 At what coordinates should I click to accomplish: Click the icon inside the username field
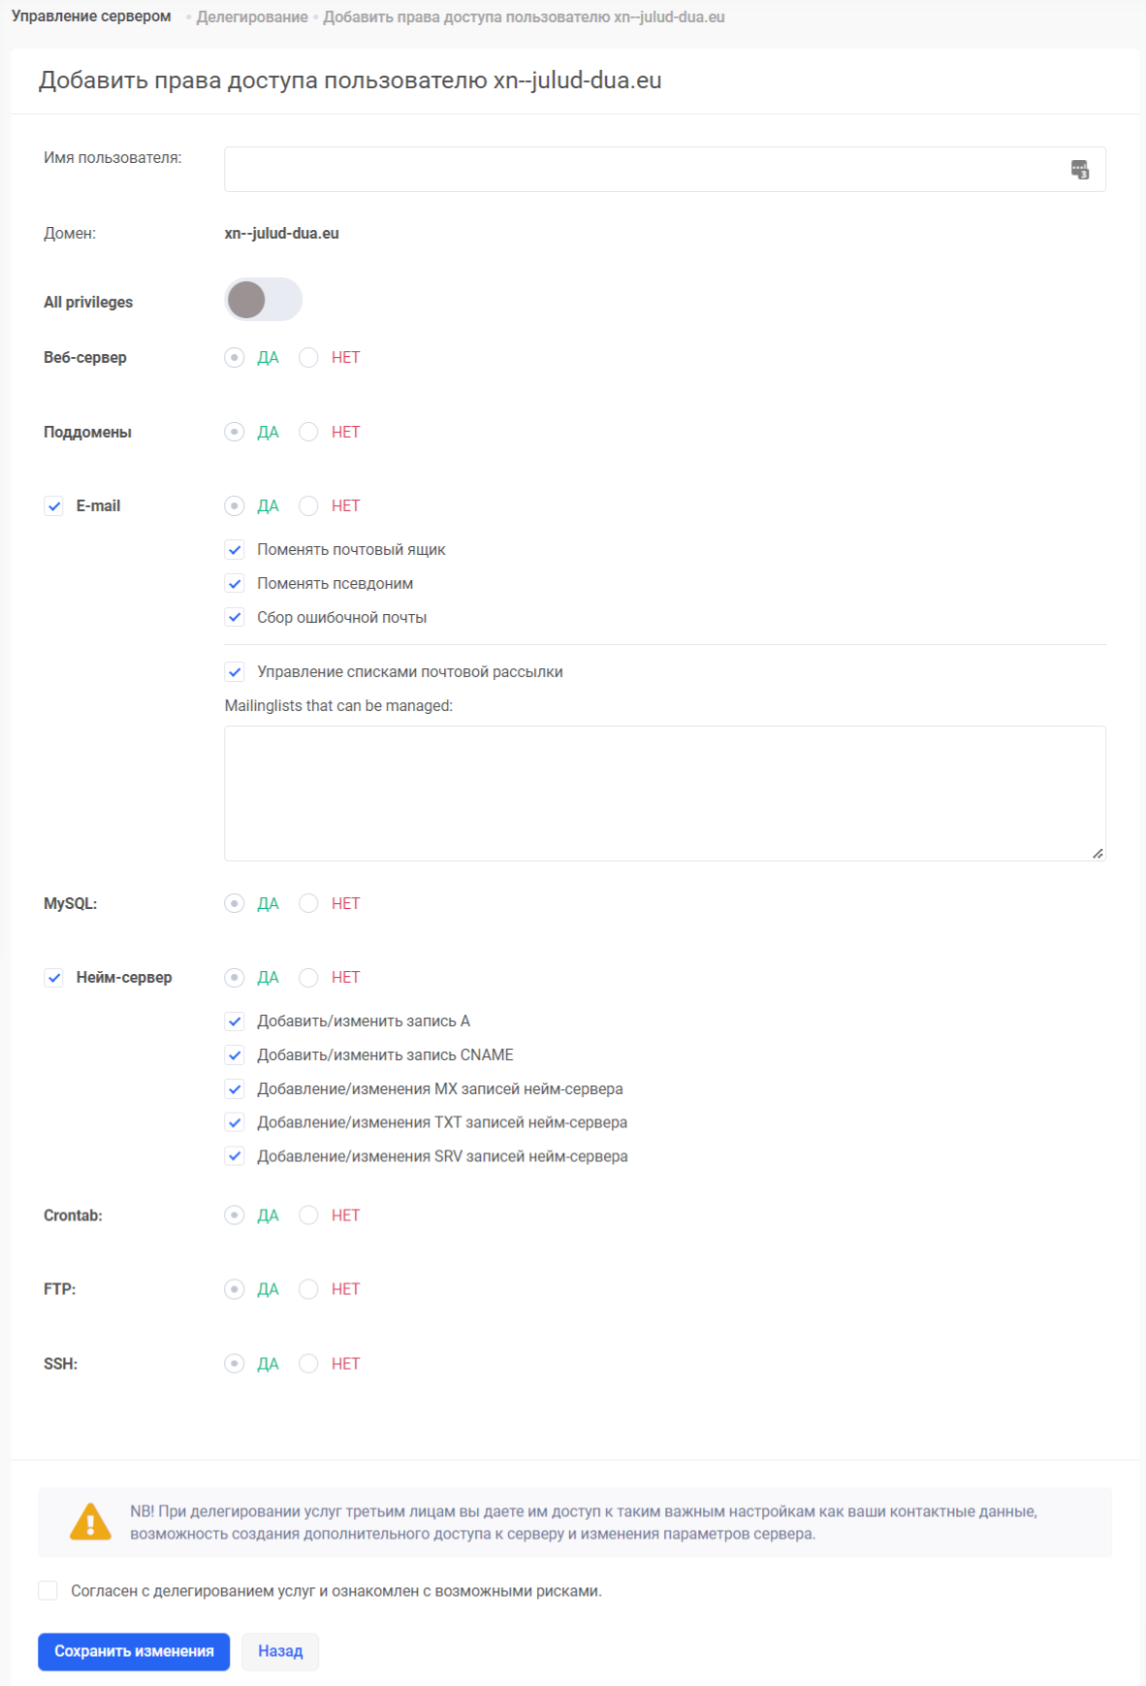1079,170
